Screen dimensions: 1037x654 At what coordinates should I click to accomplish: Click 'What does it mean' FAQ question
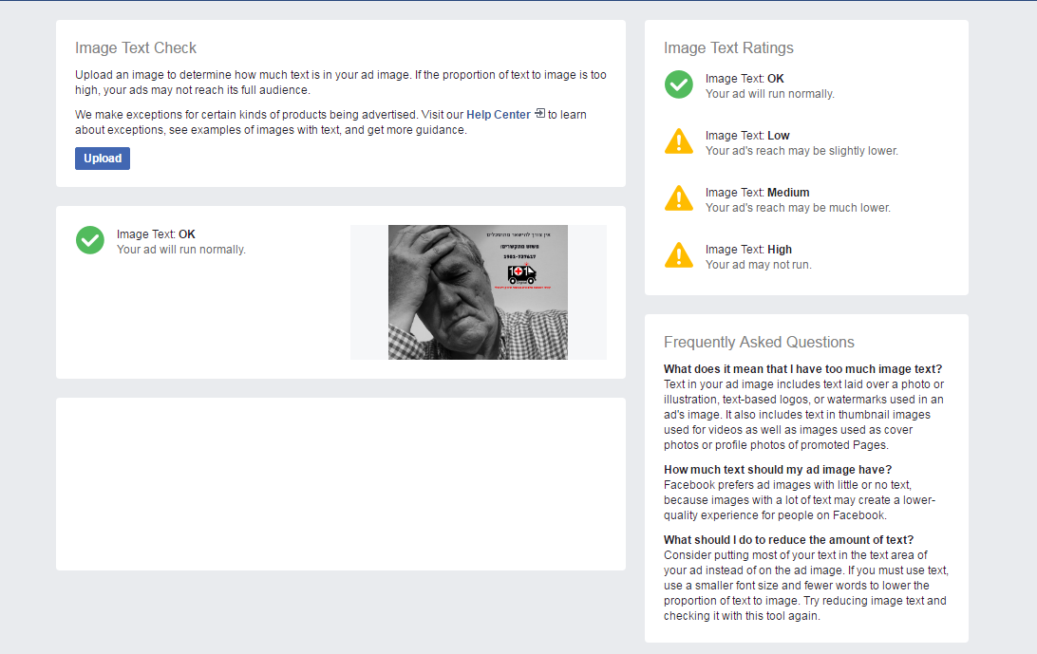pyautogui.click(x=802, y=369)
